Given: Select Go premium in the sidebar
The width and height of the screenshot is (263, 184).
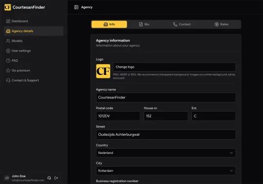Looking at the screenshot, I should pyautogui.click(x=34, y=71).
